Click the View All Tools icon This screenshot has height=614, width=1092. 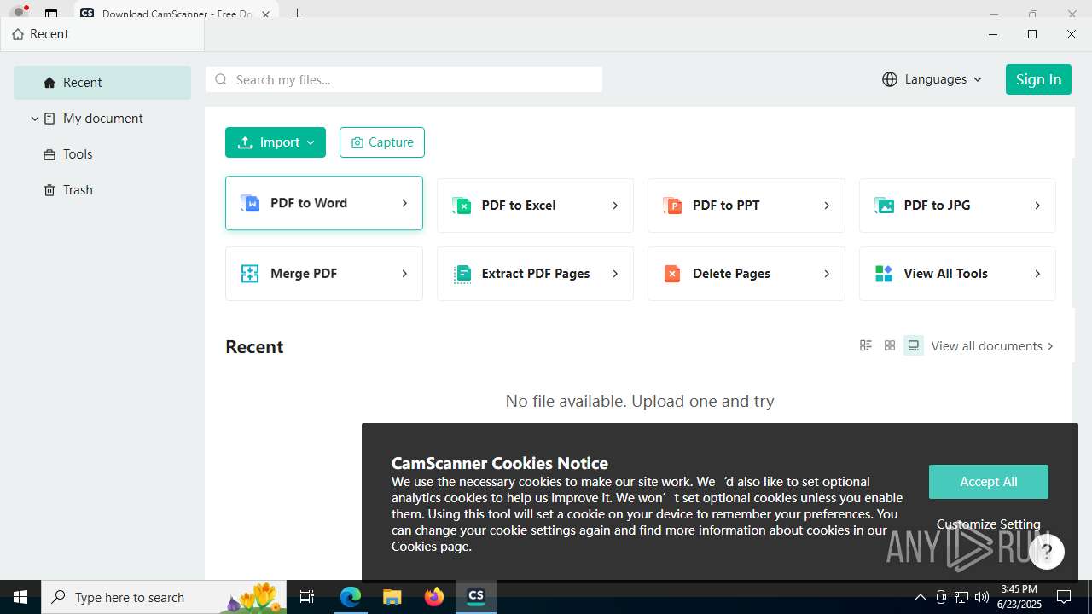884,274
